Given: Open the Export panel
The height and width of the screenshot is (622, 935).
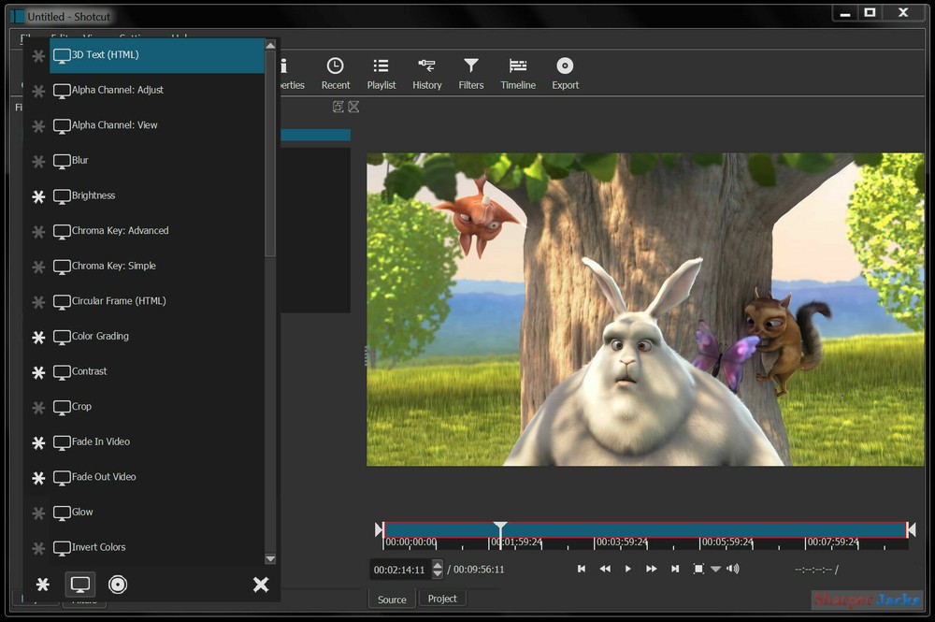Looking at the screenshot, I should pos(565,73).
